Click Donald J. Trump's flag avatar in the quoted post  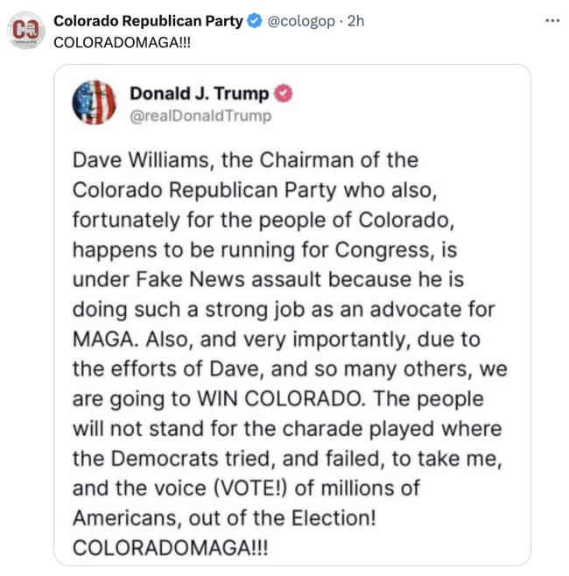(x=94, y=102)
